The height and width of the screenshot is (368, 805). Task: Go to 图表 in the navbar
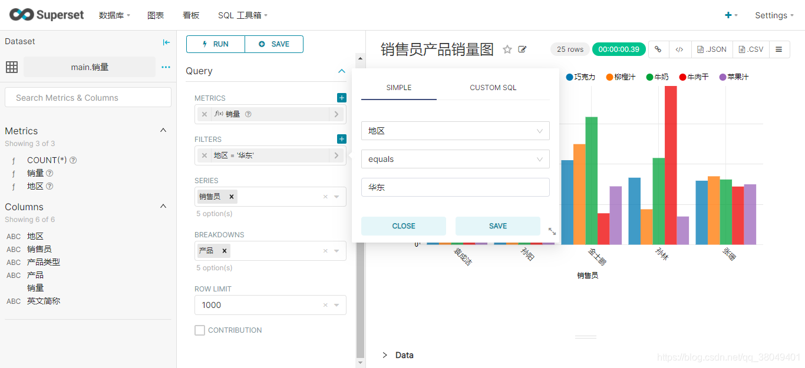coord(156,15)
